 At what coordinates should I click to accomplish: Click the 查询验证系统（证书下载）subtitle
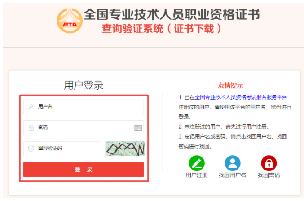162,29
